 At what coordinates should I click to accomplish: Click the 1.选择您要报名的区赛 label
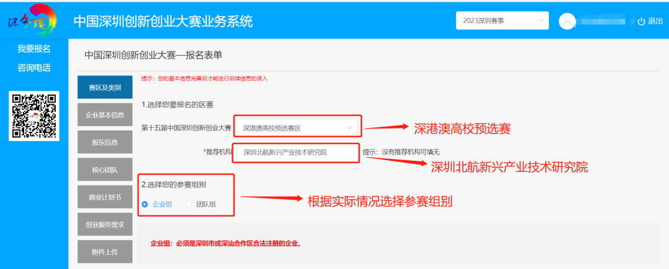click(178, 105)
